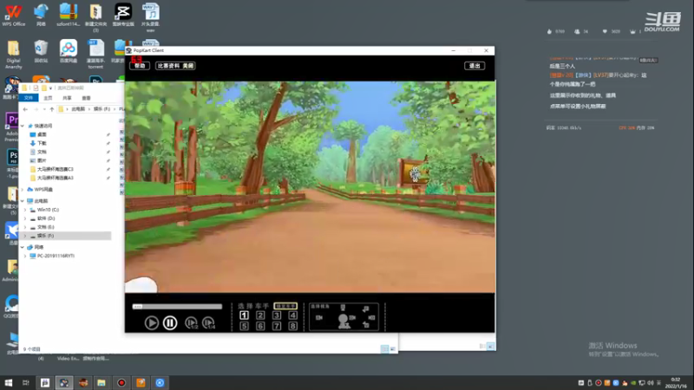Open the 网络 network desktop icon

pyautogui.click(x=41, y=15)
